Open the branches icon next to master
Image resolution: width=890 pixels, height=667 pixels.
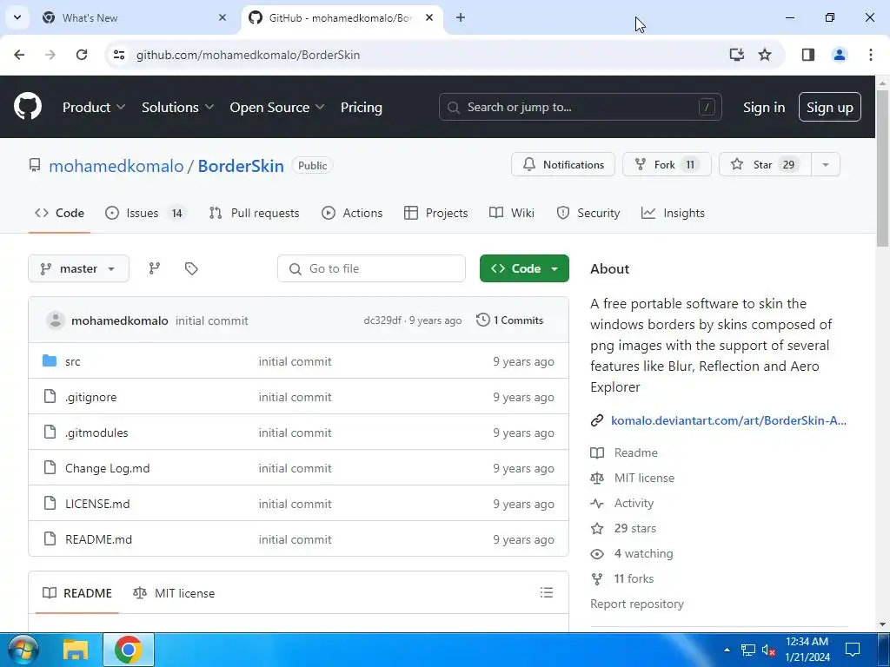tap(155, 268)
